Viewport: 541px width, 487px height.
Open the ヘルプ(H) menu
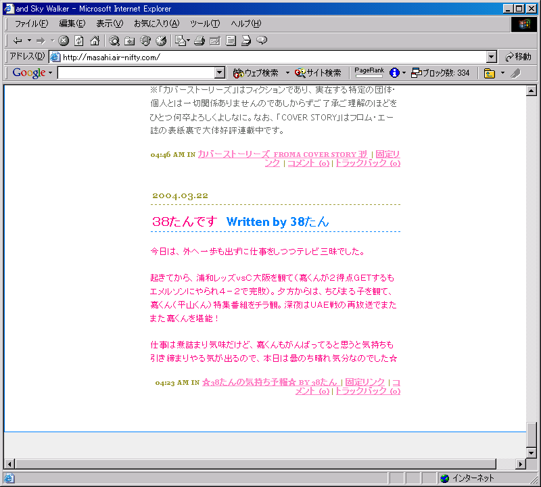(246, 24)
